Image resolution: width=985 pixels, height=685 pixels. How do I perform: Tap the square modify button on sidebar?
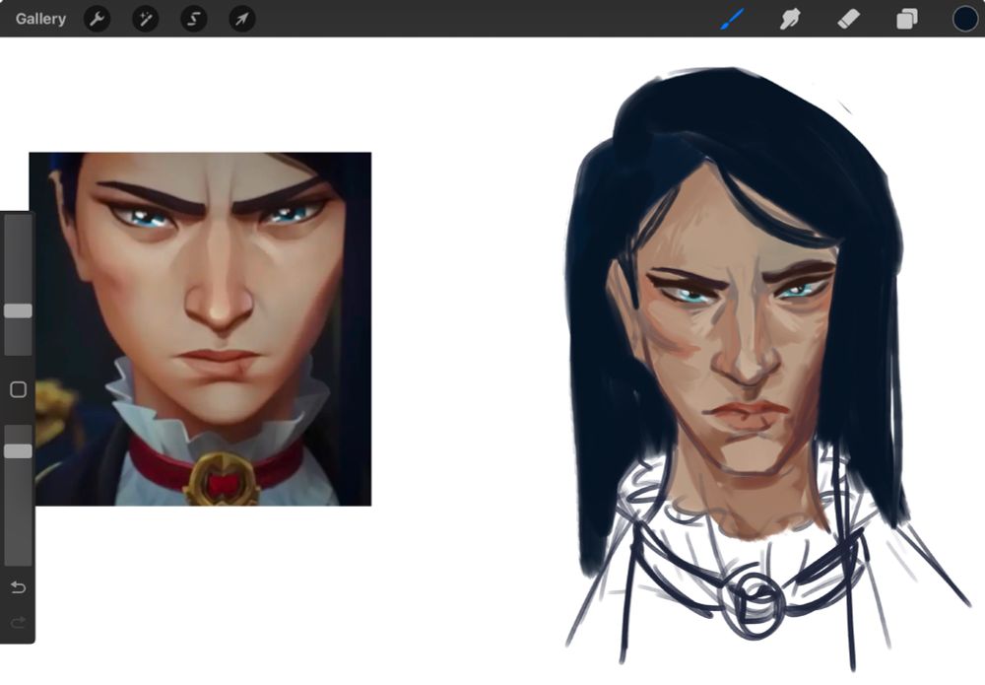tap(18, 389)
